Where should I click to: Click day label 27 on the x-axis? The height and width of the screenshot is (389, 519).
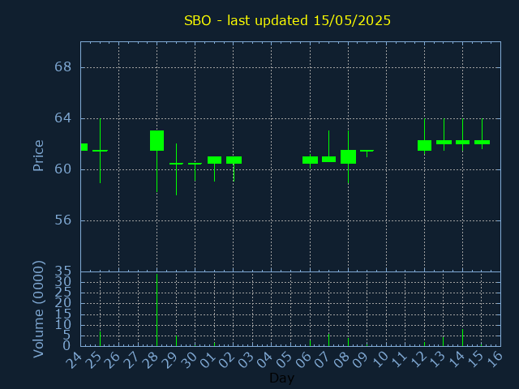click(131, 360)
